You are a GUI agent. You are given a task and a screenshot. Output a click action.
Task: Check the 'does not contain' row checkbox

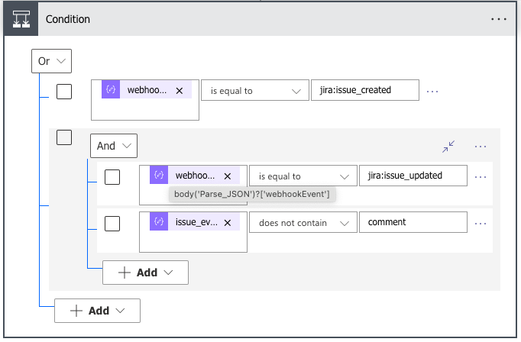(x=112, y=223)
